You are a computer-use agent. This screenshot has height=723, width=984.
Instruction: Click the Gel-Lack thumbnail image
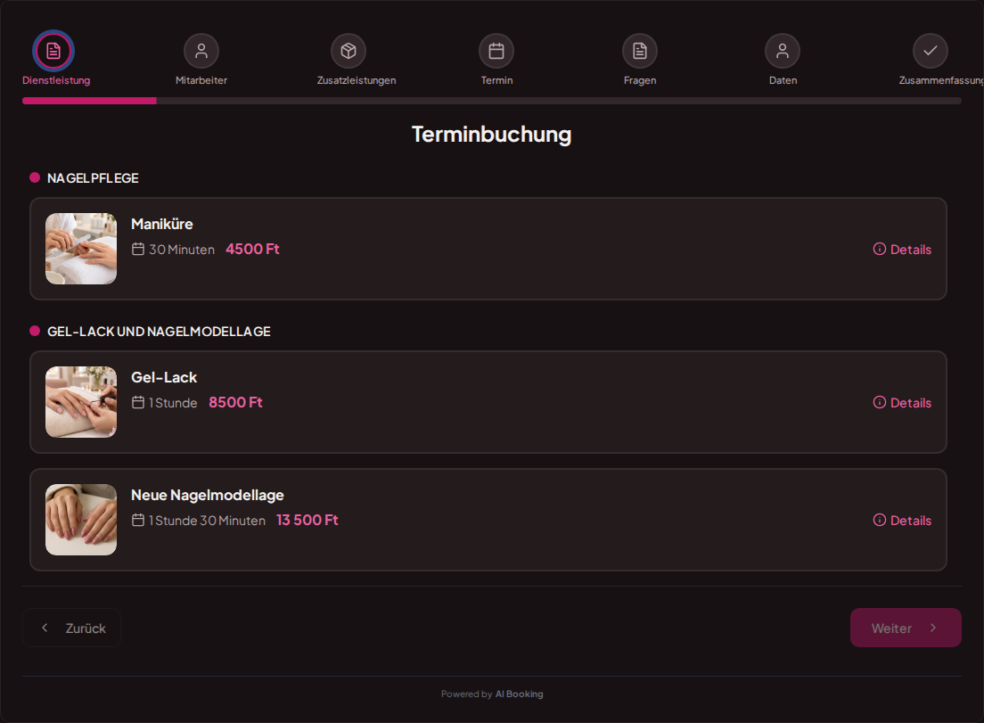tap(81, 402)
